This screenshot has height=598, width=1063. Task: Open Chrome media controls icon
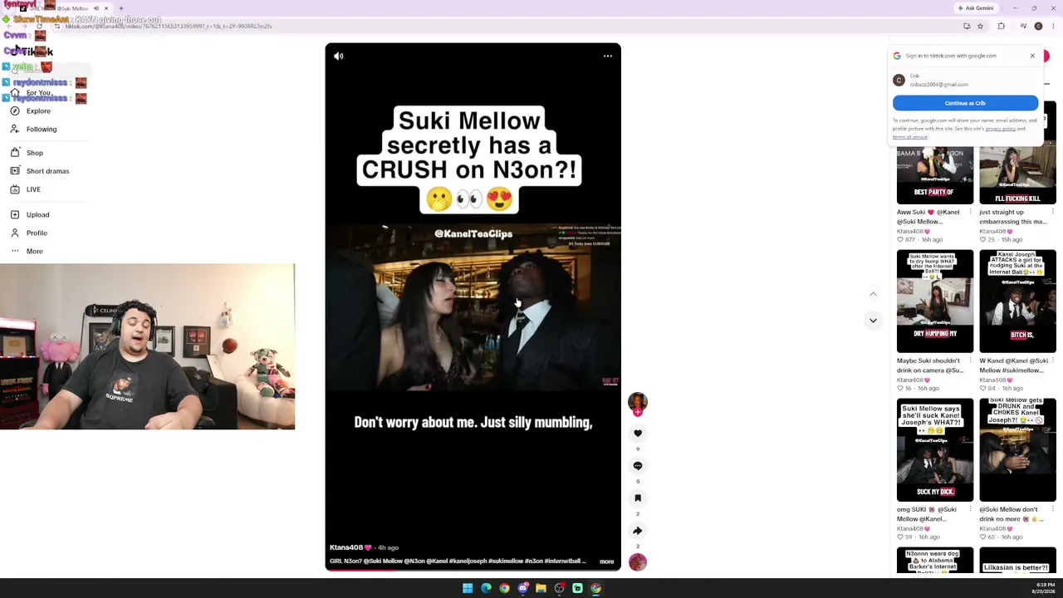[x=1023, y=27]
